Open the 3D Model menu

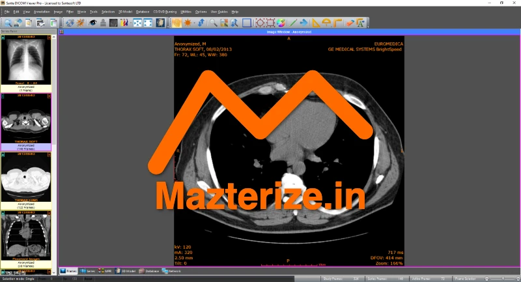click(125, 12)
